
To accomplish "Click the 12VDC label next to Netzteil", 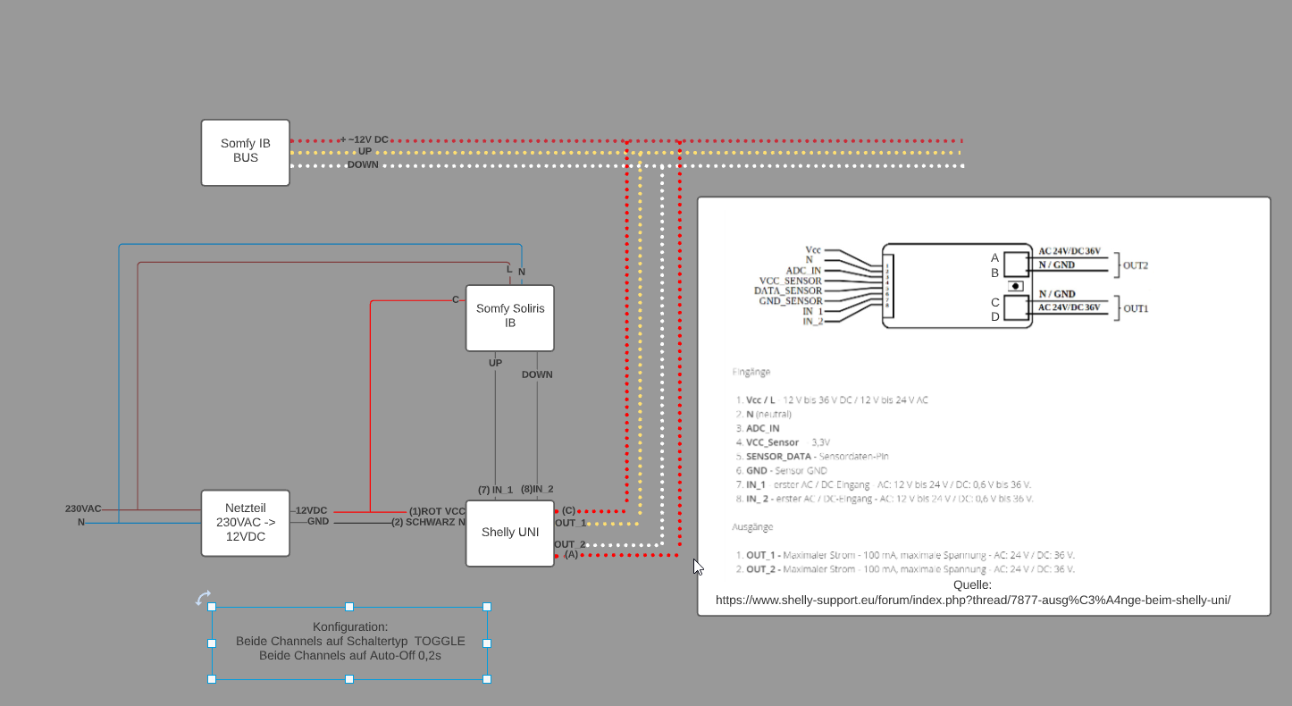I will coord(312,509).
